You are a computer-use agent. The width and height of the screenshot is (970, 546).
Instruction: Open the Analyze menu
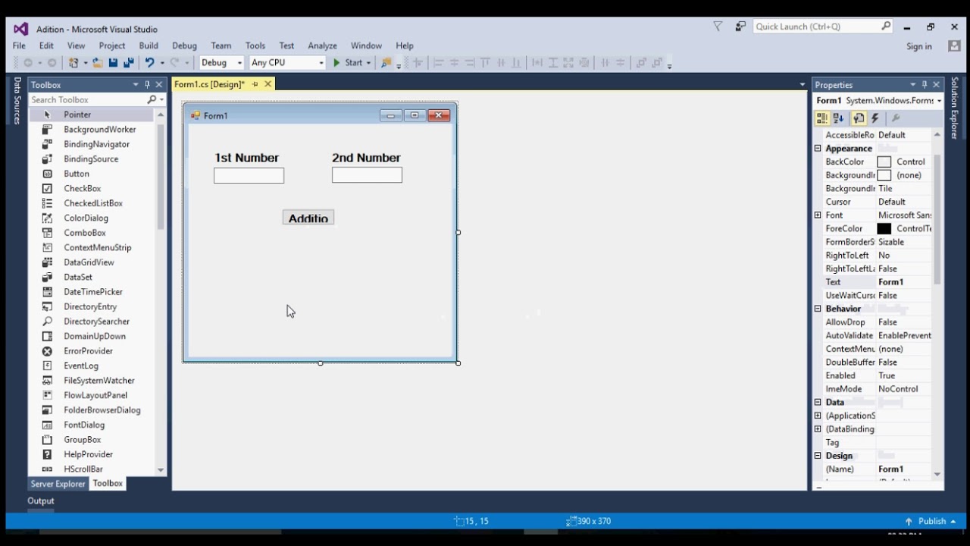point(322,45)
